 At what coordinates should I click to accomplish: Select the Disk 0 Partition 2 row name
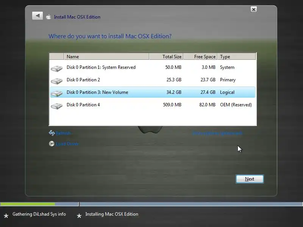(x=83, y=80)
